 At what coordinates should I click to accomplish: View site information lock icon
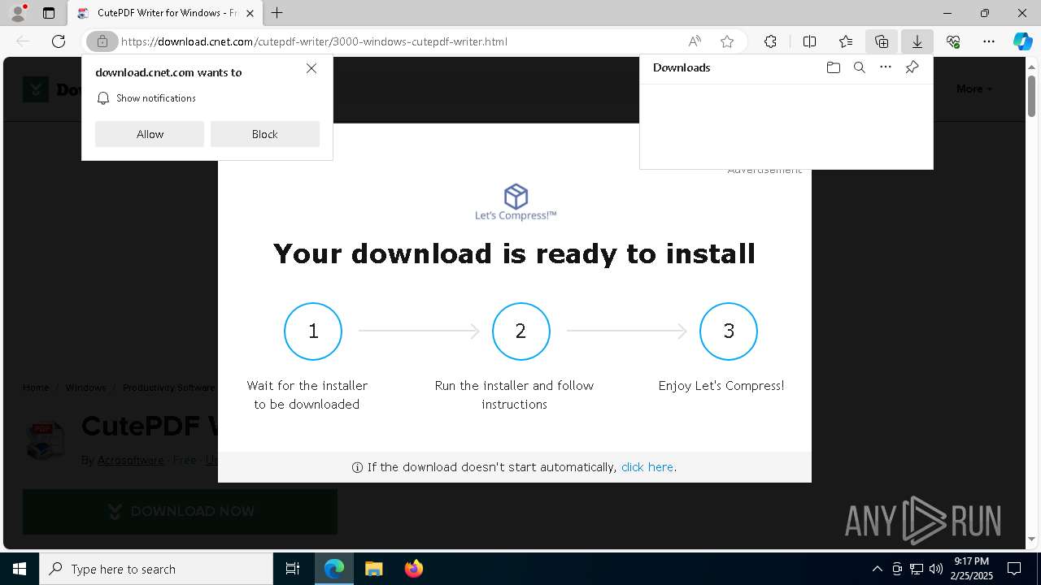[x=102, y=41]
